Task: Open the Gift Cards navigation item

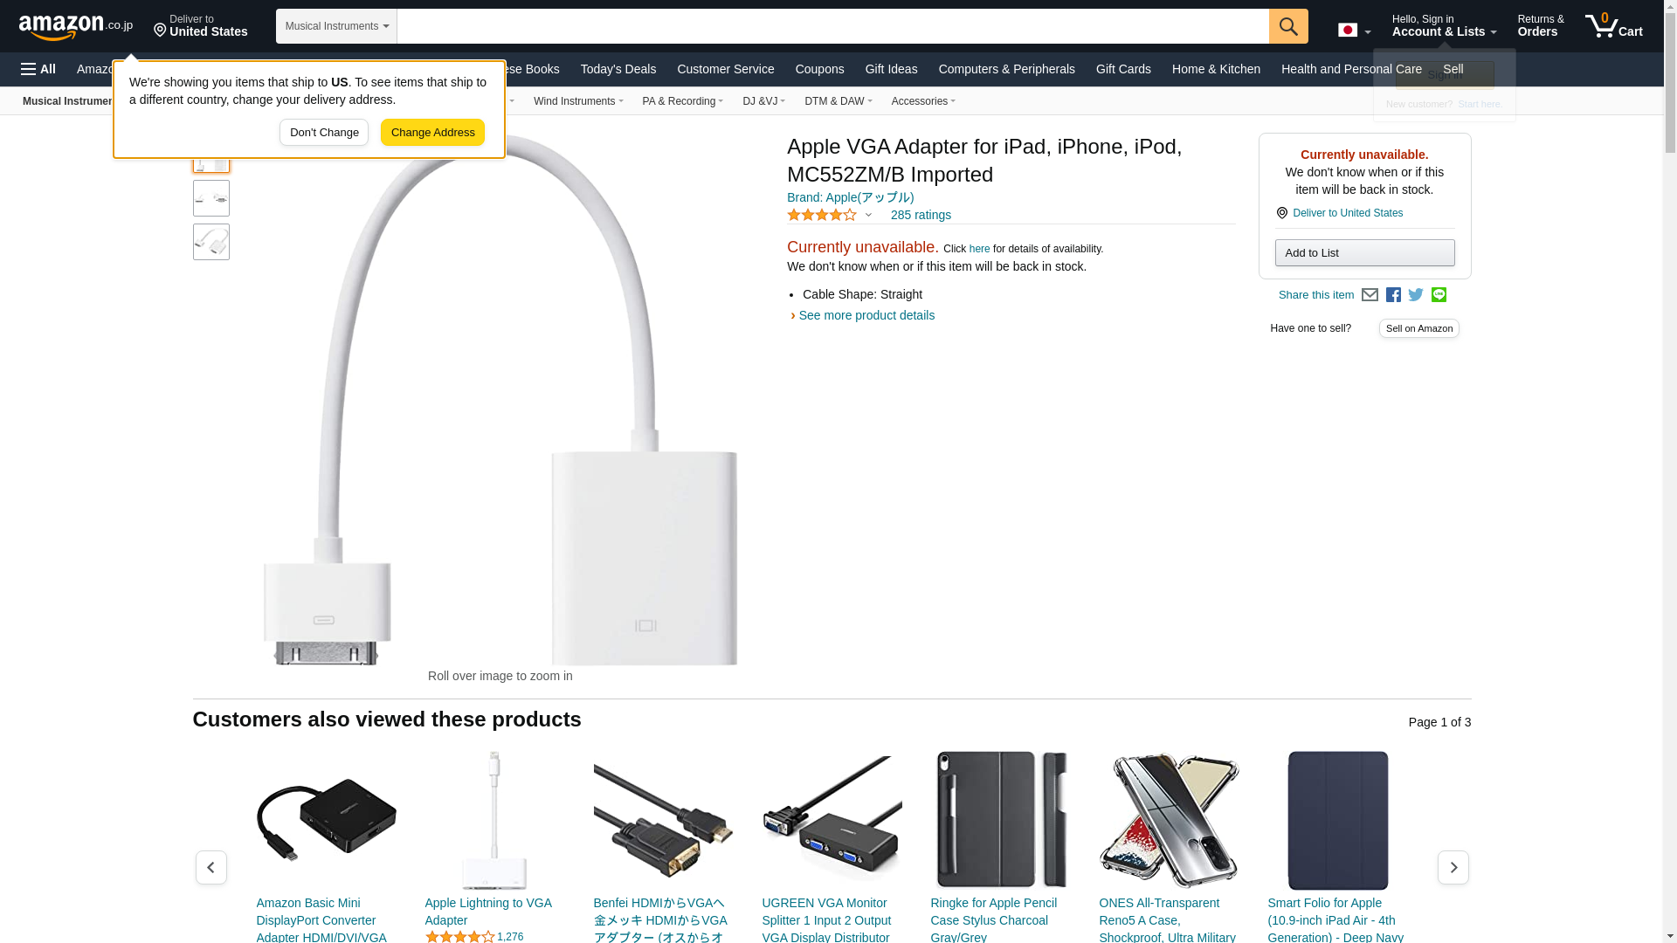Action: [1123, 69]
